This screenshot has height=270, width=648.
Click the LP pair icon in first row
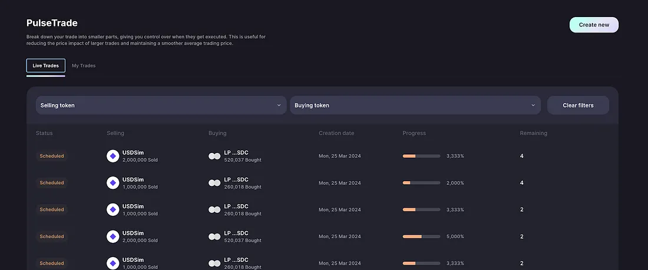pyautogui.click(x=214, y=156)
